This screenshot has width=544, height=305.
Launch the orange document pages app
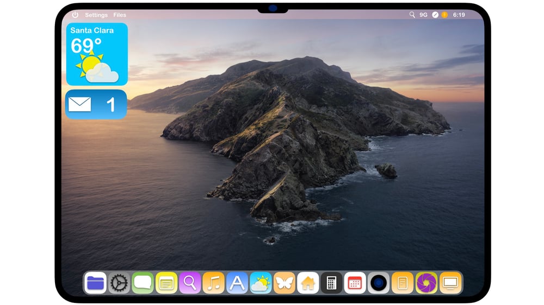click(402, 283)
